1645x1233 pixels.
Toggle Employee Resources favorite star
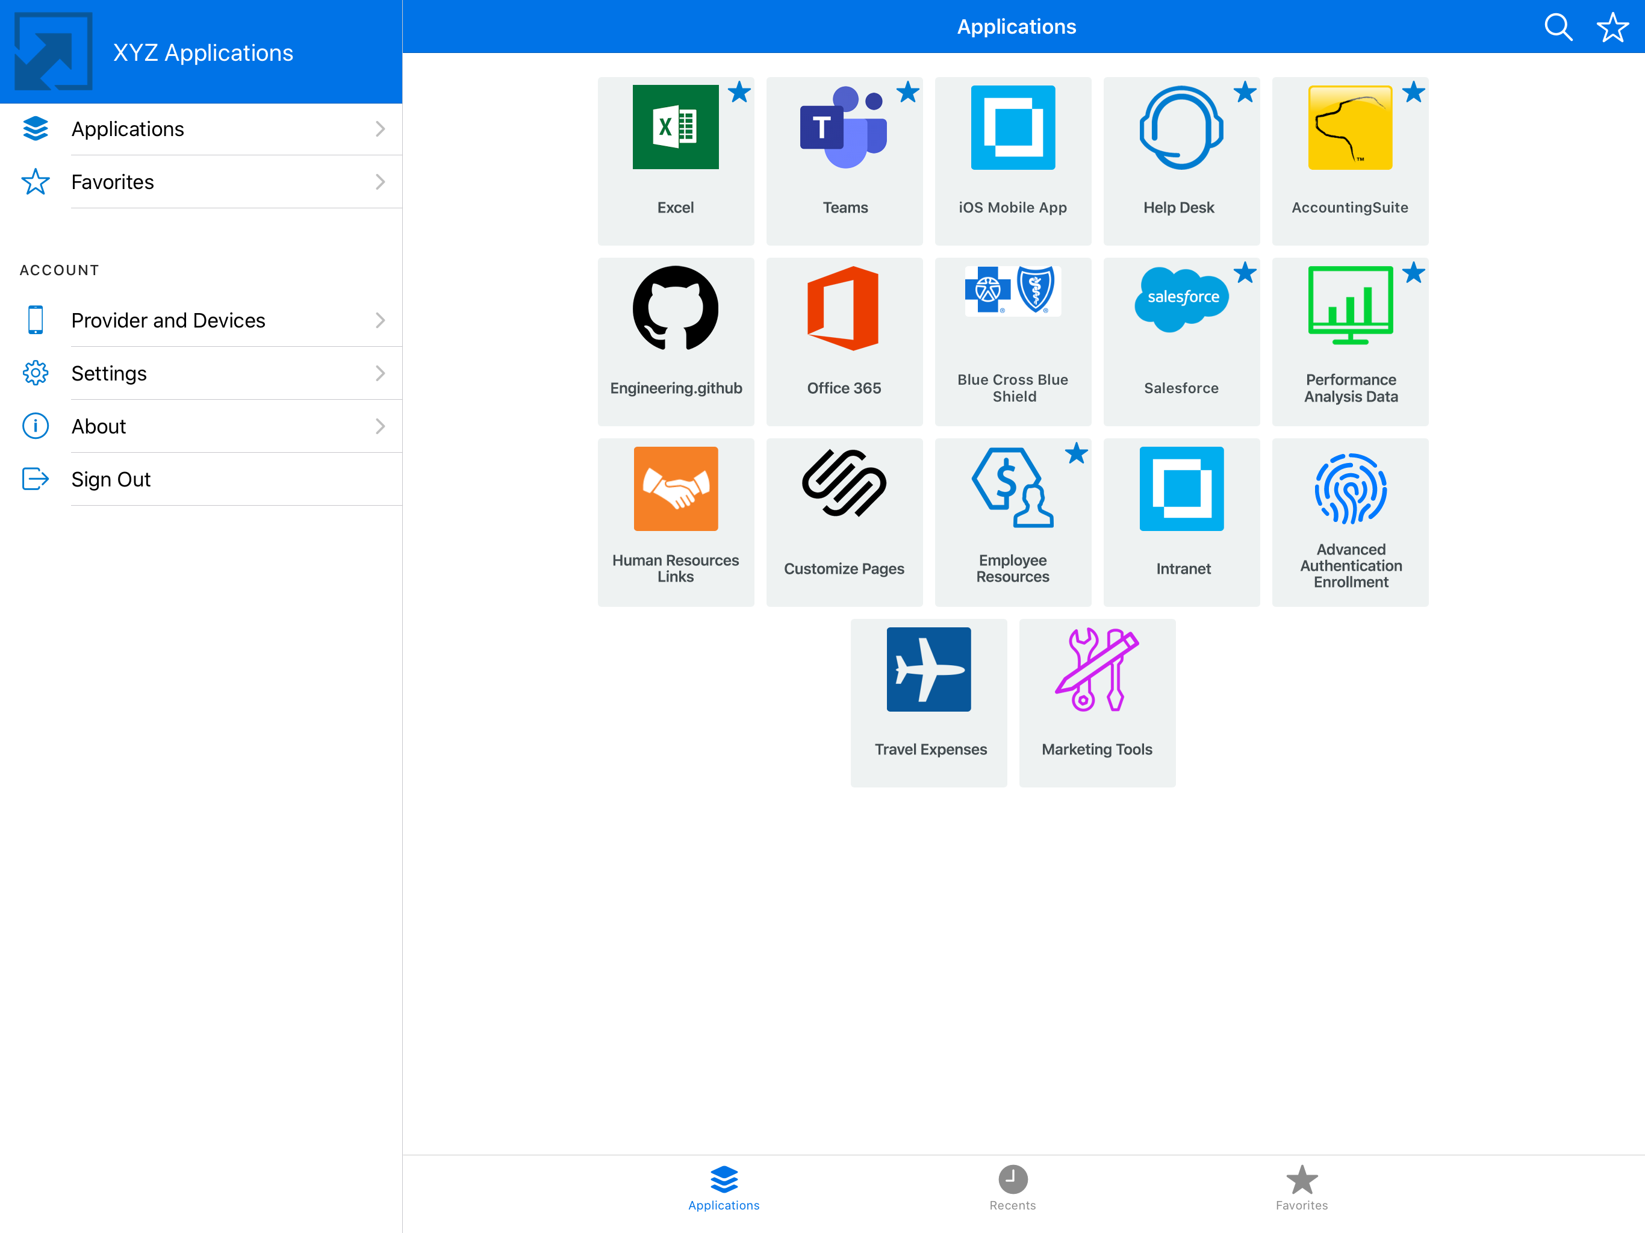click(1077, 453)
